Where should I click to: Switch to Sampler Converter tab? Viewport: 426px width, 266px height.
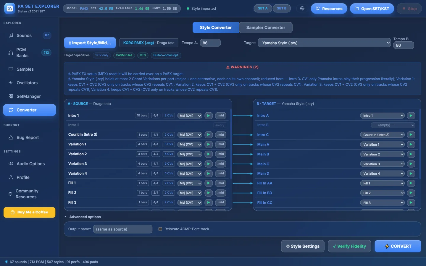pyautogui.click(x=266, y=27)
